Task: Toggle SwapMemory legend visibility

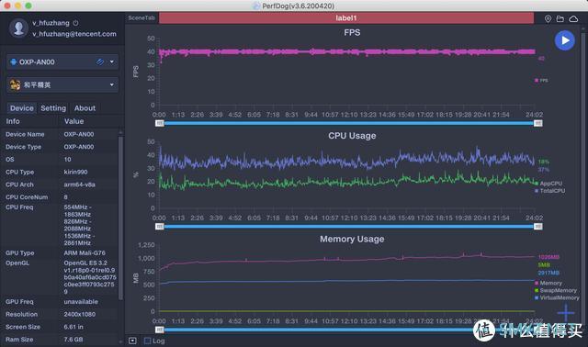Action: 556,290
